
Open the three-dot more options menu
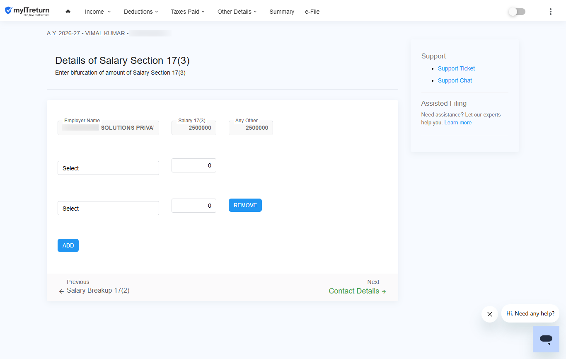coord(550,12)
